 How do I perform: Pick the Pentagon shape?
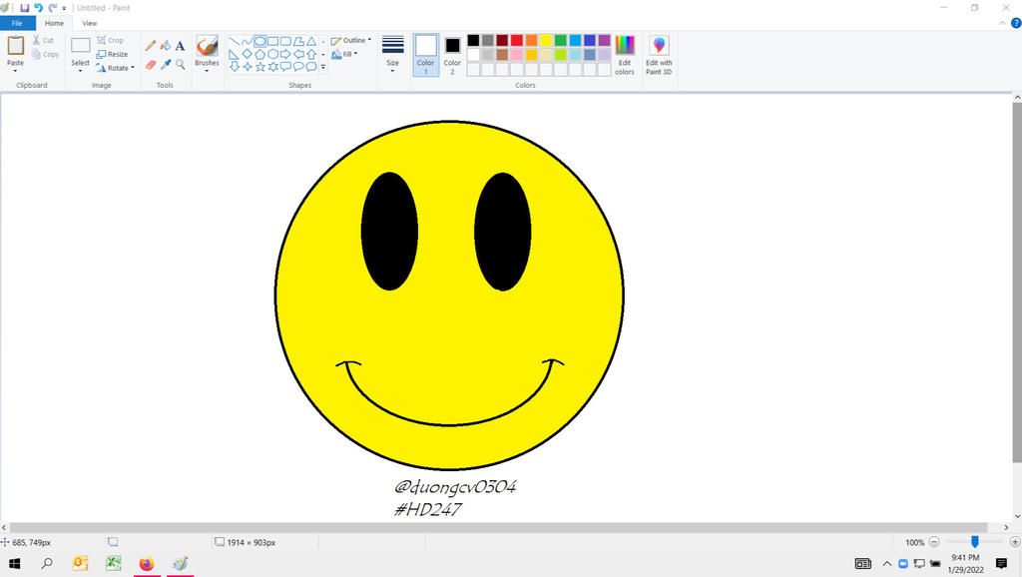[260, 54]
